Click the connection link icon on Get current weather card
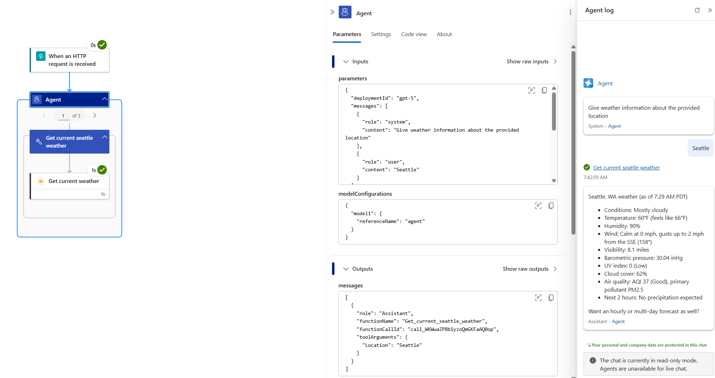The image size is (715, 378). pos(103,194)
